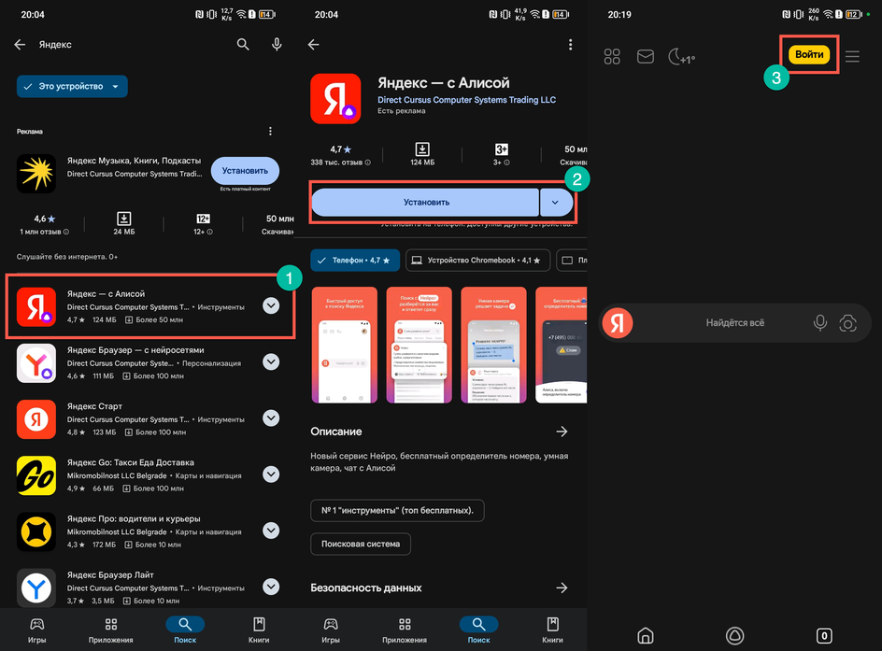Tap the camera search icon in Yandex bar

click(847, 322)
